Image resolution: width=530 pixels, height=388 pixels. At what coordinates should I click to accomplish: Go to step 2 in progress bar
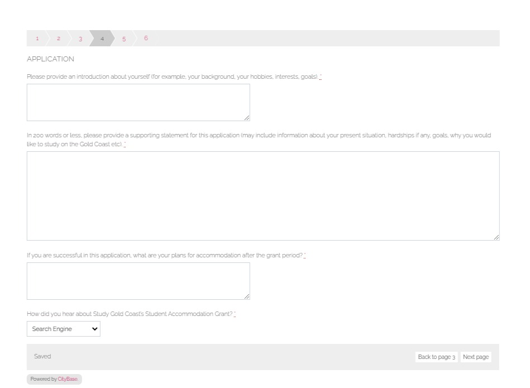(x=59, y=39)
